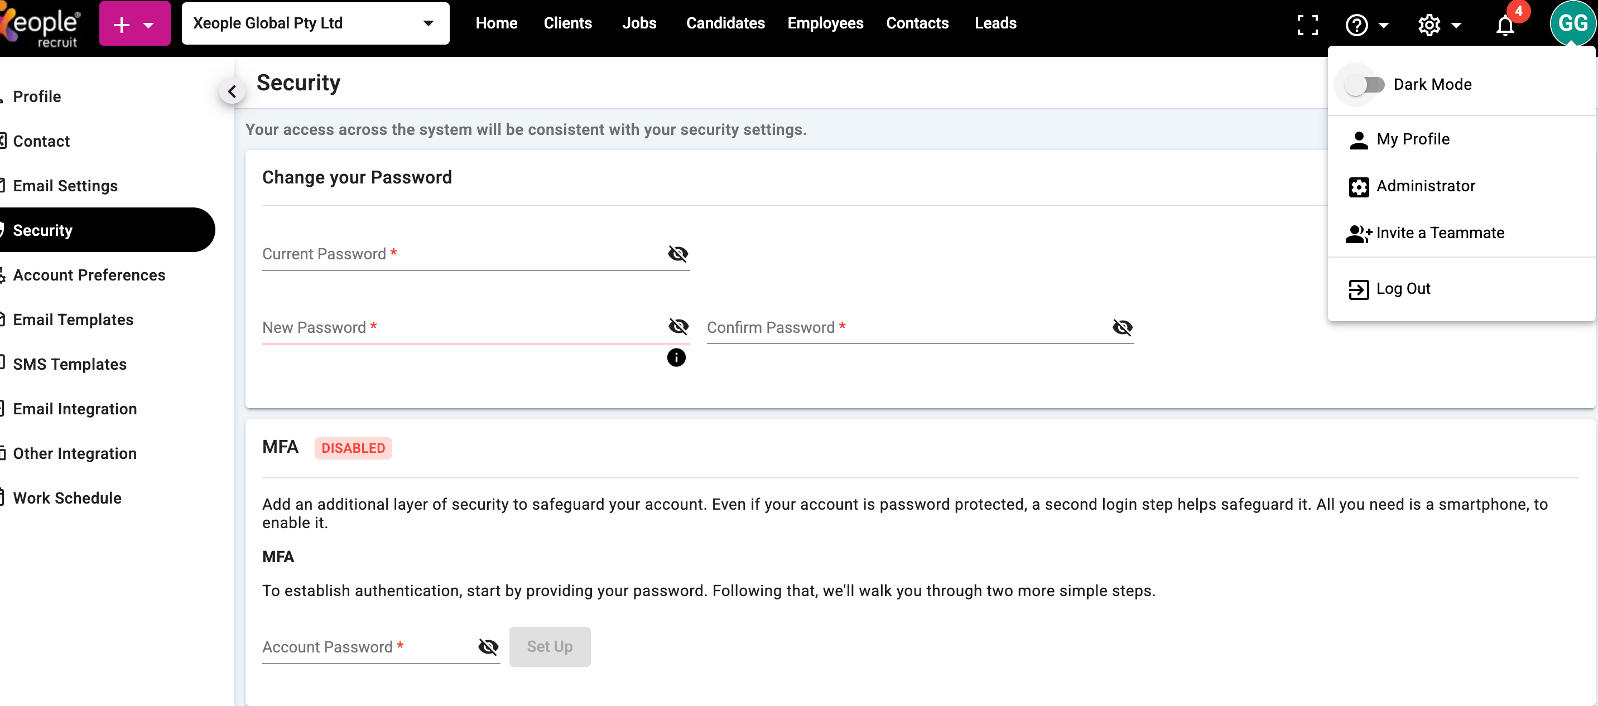The width and height of the screenshot is (1598, 706).
Task: Open the Xeople Global Pty Ltd company dropdown
Action: (x=315, y=23)
